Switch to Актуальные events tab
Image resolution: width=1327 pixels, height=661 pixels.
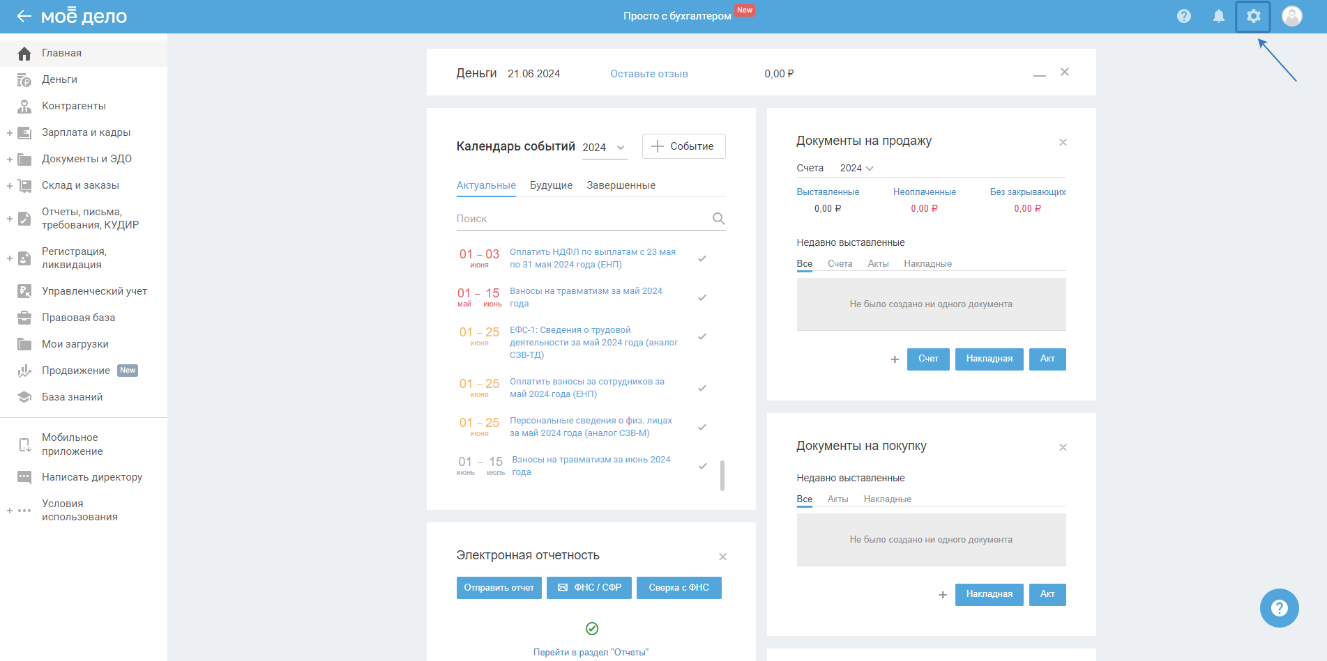coord(486,185)
